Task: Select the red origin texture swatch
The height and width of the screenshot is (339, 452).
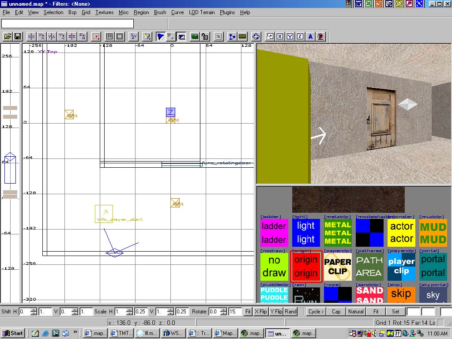Action: coord(306,266)
